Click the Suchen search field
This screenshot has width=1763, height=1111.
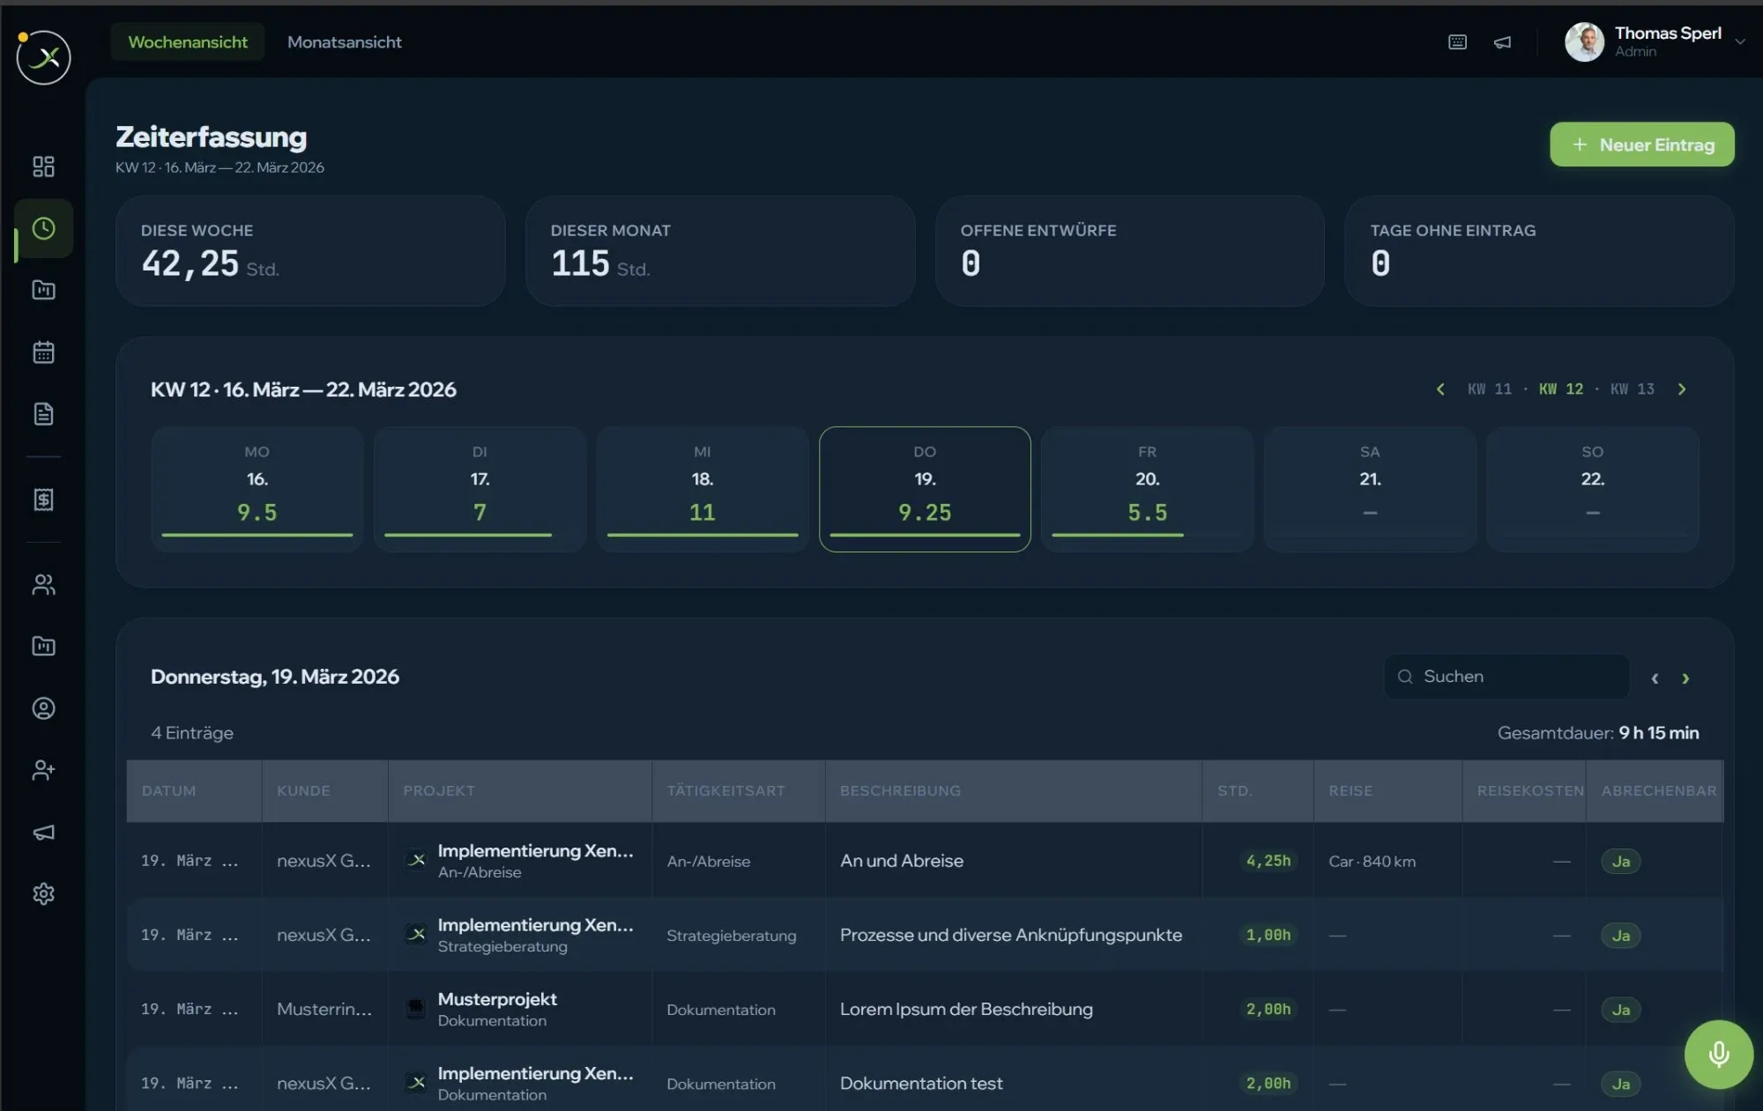1506,676
